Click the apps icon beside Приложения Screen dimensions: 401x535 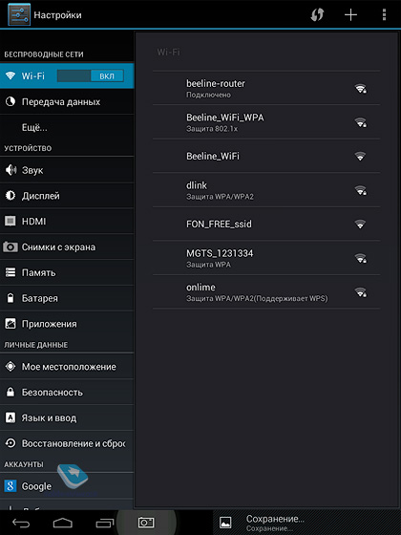click(x=11, y=324)
